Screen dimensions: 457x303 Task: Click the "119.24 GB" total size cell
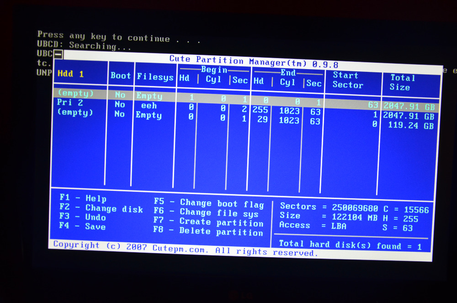[411, 125]
